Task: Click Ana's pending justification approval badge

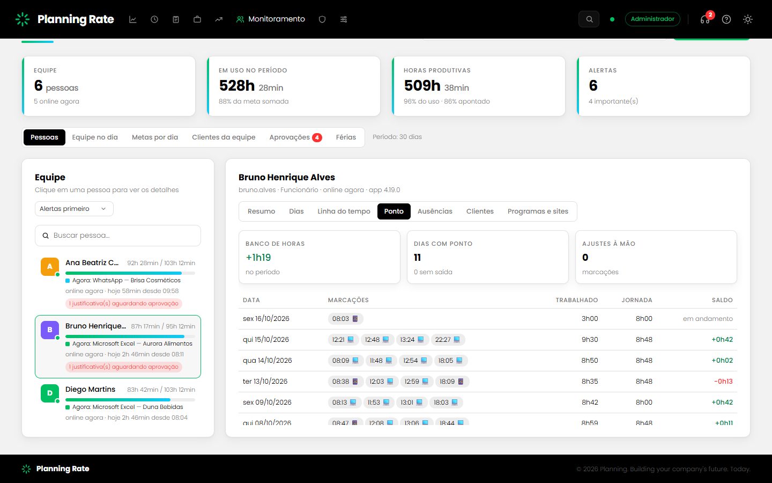Action: (x=124, y=304)
